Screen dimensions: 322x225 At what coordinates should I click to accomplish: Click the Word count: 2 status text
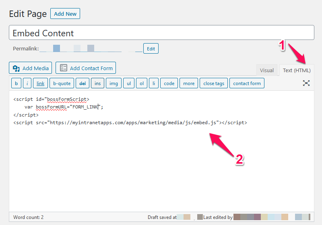(x=28, y=217)
